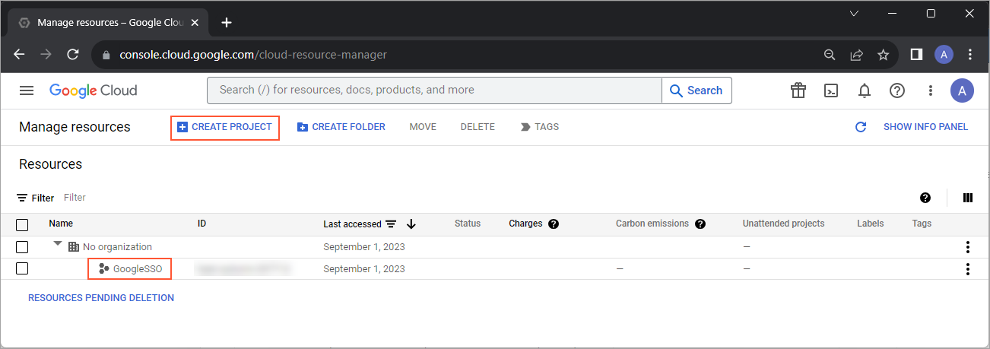Activate Cloud Shell terminal icon

click(831, 90)
